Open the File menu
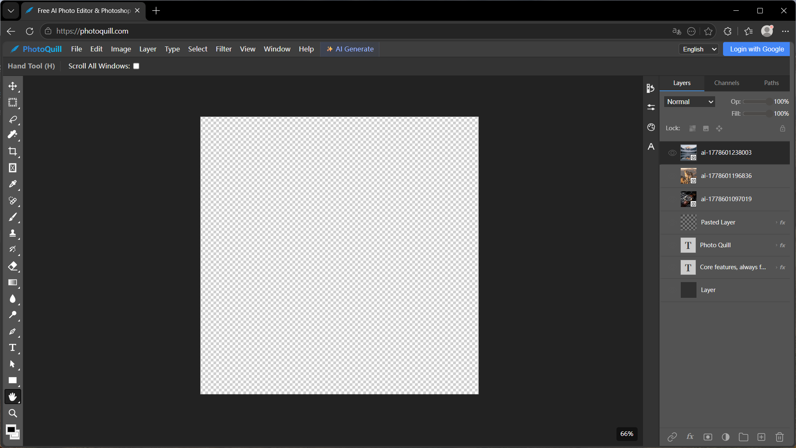Viewport: 796px width, 448px height. coord(76,49)
